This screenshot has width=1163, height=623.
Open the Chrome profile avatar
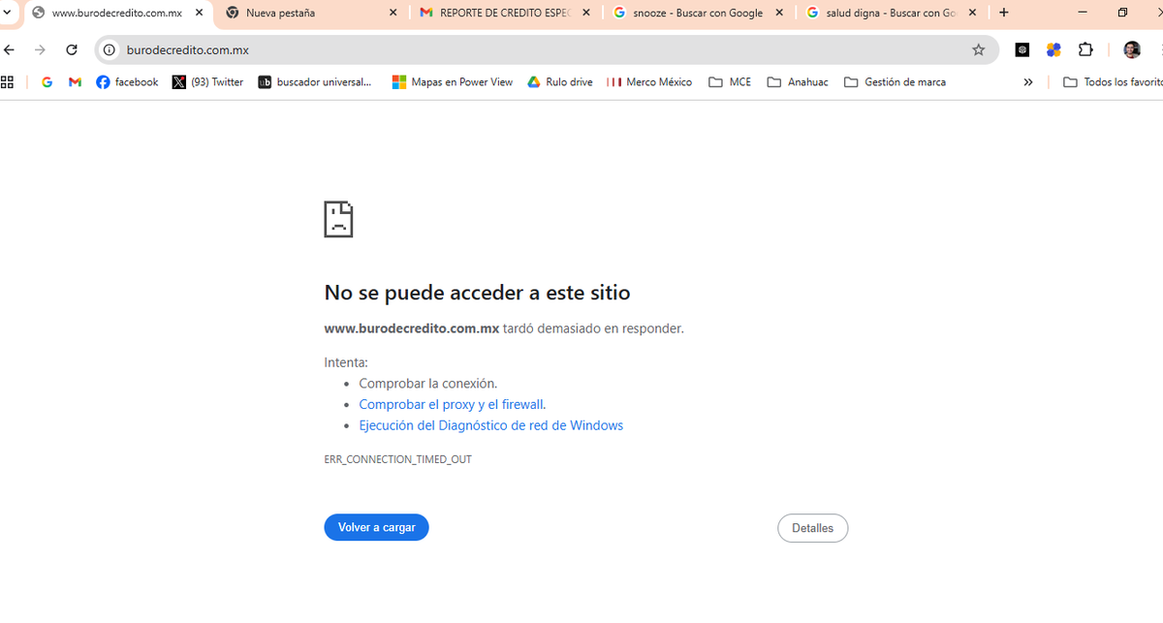point(1132,49)
